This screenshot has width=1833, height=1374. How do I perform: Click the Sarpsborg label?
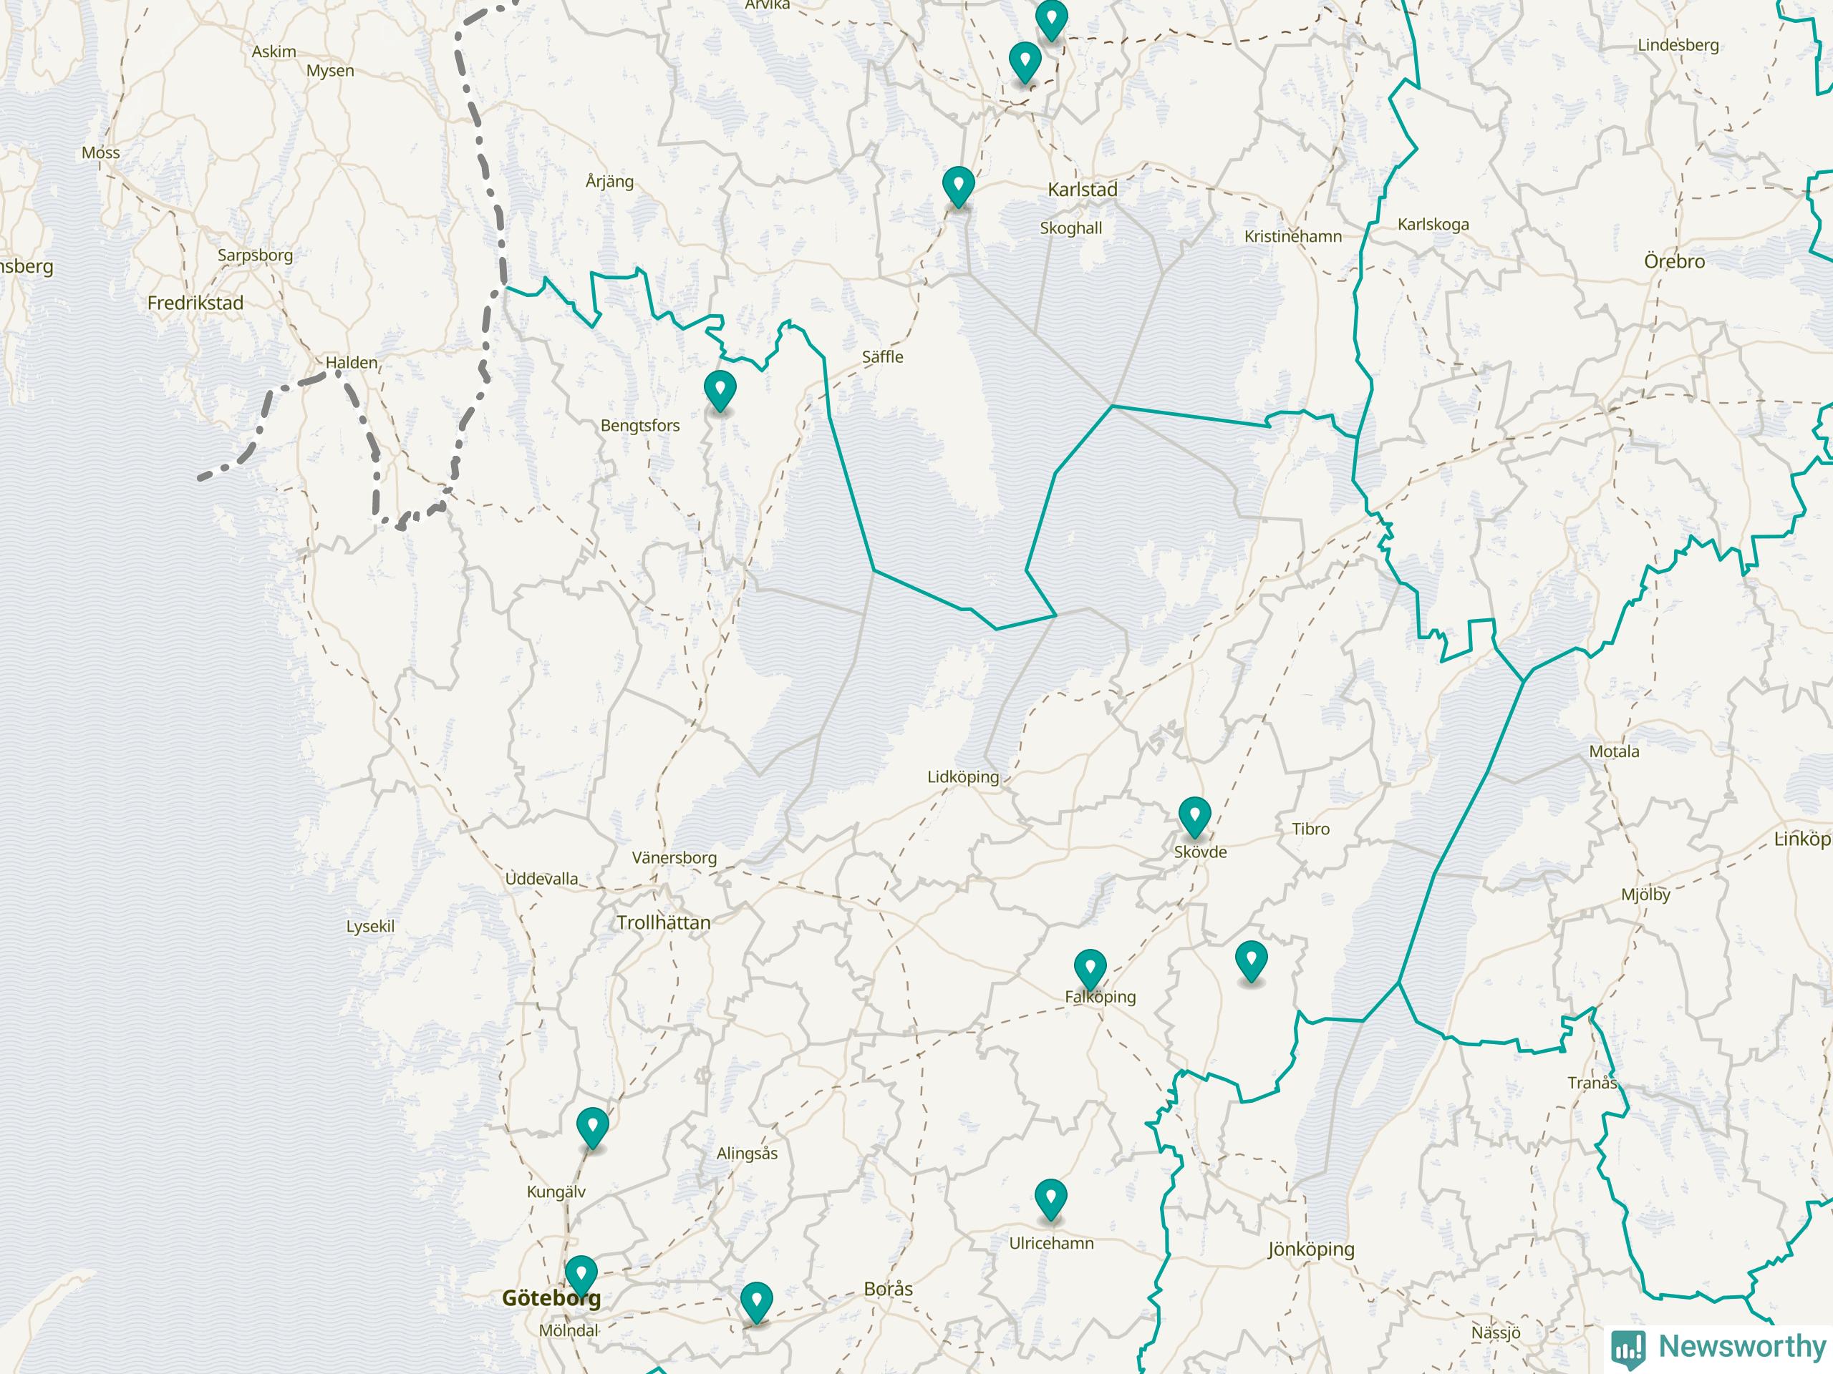(x=255, y=255)
